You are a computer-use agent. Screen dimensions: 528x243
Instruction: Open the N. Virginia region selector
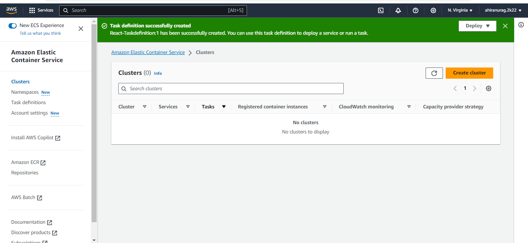[x=460, y=10]
